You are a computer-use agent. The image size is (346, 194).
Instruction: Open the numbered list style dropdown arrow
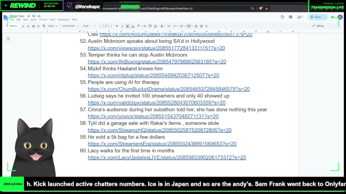192,26
